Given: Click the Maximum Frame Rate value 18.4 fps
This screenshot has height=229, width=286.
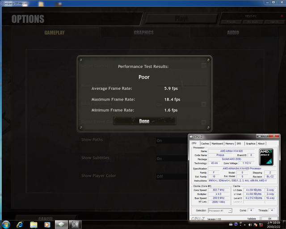Looking at the screenshot, I should click(172, 99).
